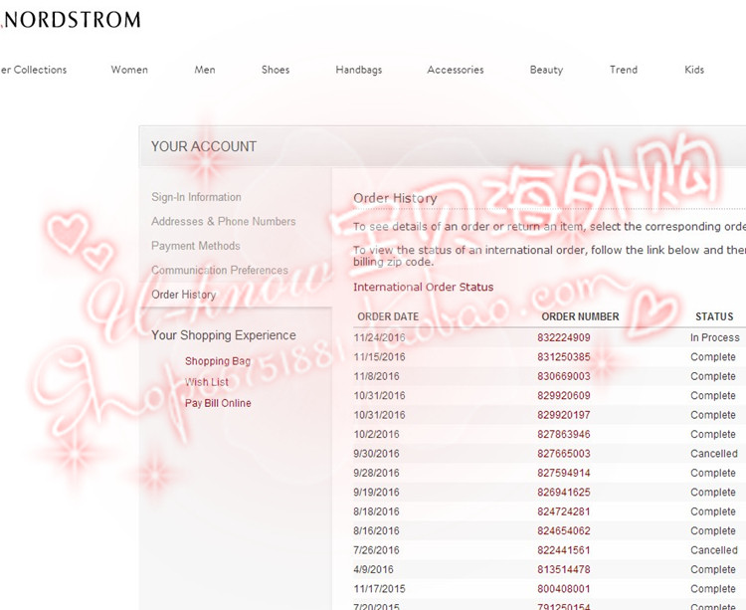Open the Handbags menu
The height and width of the screenshot is (610, 746).
pos(359,70)
